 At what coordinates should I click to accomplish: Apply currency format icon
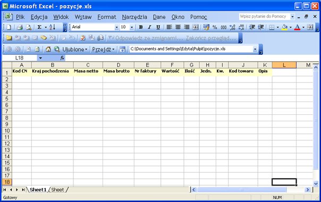(x=206, y=27)
